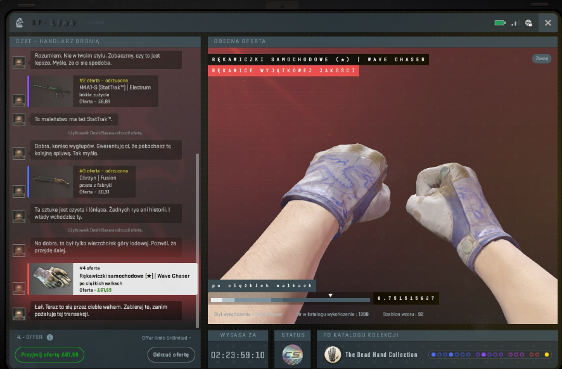This screenshot has height=369, width=562.
Task: Click 'Oferta - £0,31' price text
Action: click(94, 192)
